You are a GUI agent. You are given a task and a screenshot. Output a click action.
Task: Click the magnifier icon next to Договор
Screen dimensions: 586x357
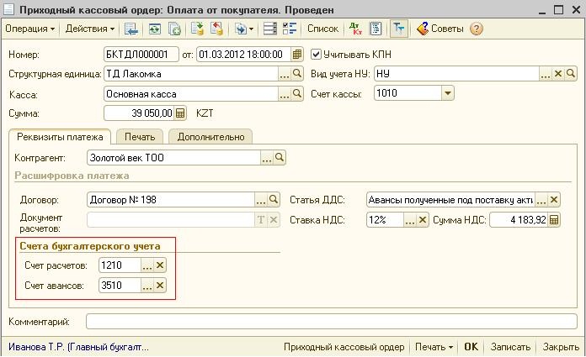[x=273, y=200]
